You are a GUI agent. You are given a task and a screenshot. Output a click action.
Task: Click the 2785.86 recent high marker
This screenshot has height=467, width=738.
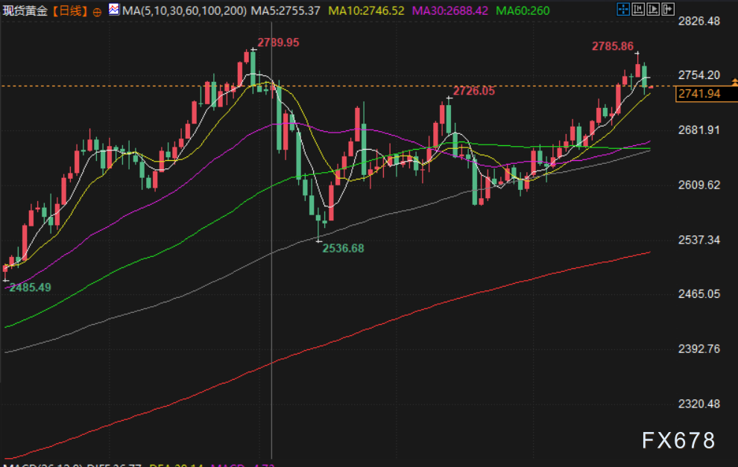point(613,46)
